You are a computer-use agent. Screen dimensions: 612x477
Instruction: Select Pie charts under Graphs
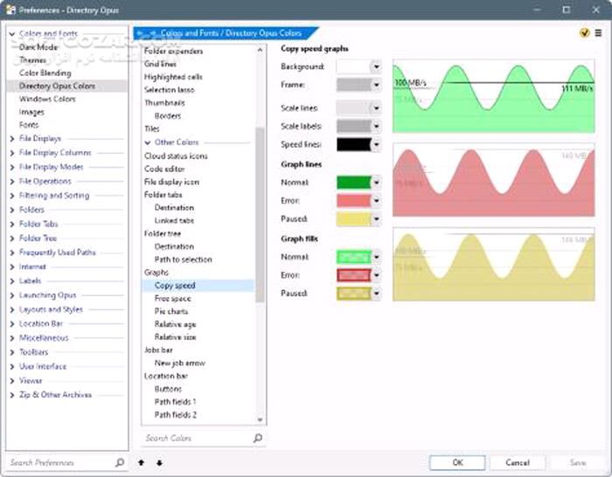coord(171,311)
